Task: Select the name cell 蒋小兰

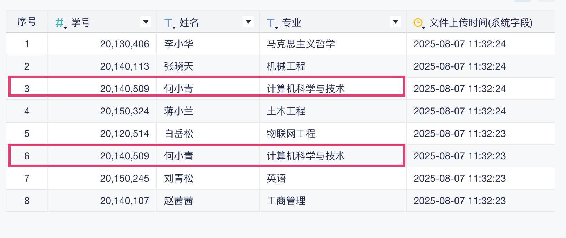Action: tap(179, 111)
